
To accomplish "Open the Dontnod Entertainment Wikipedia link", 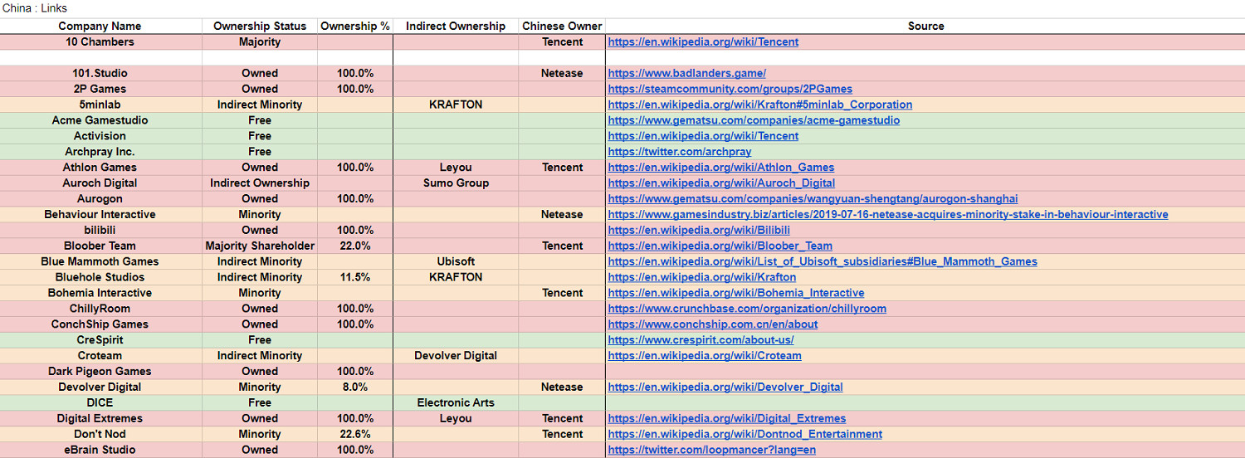I will click(x=745, y=434).
